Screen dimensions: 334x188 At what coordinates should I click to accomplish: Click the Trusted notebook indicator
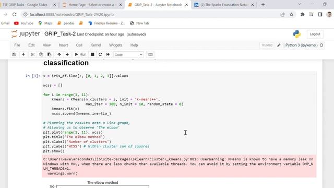[x=267, y=45]
